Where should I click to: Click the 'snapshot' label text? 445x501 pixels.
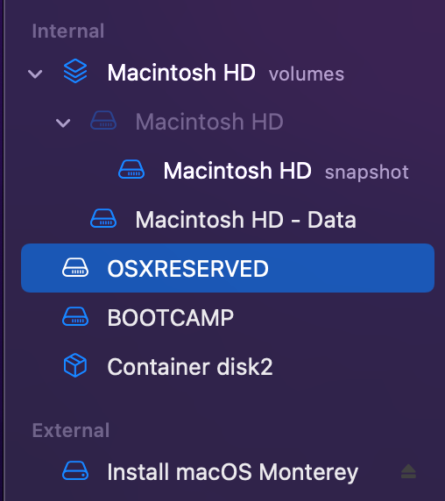click(x=367, y=173)
